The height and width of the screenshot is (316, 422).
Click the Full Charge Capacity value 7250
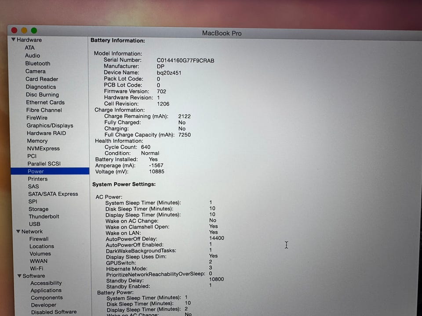click(x=184, y=135)
